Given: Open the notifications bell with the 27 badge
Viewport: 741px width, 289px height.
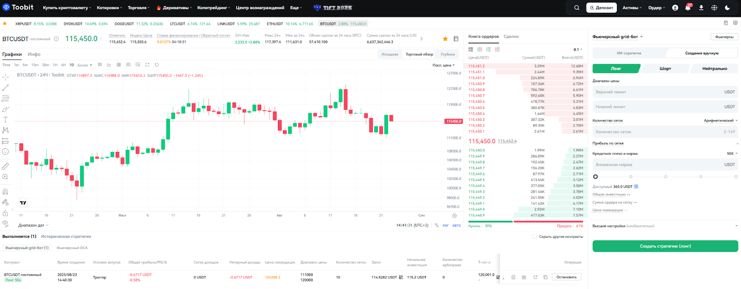Looking at the screenshot, I should point(688,8).
